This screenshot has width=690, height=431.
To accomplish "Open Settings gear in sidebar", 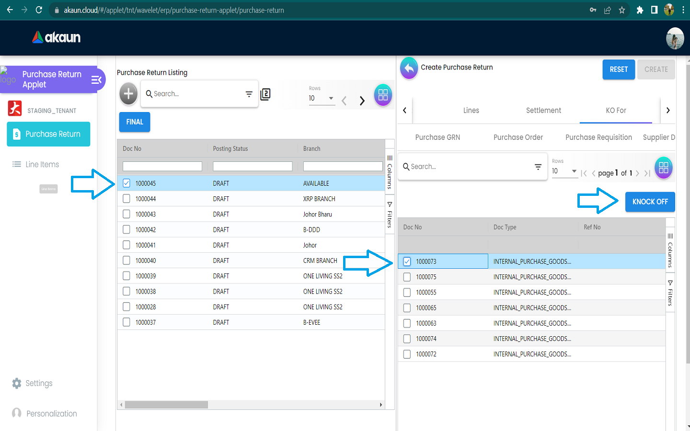I will (x=17, y=383).
